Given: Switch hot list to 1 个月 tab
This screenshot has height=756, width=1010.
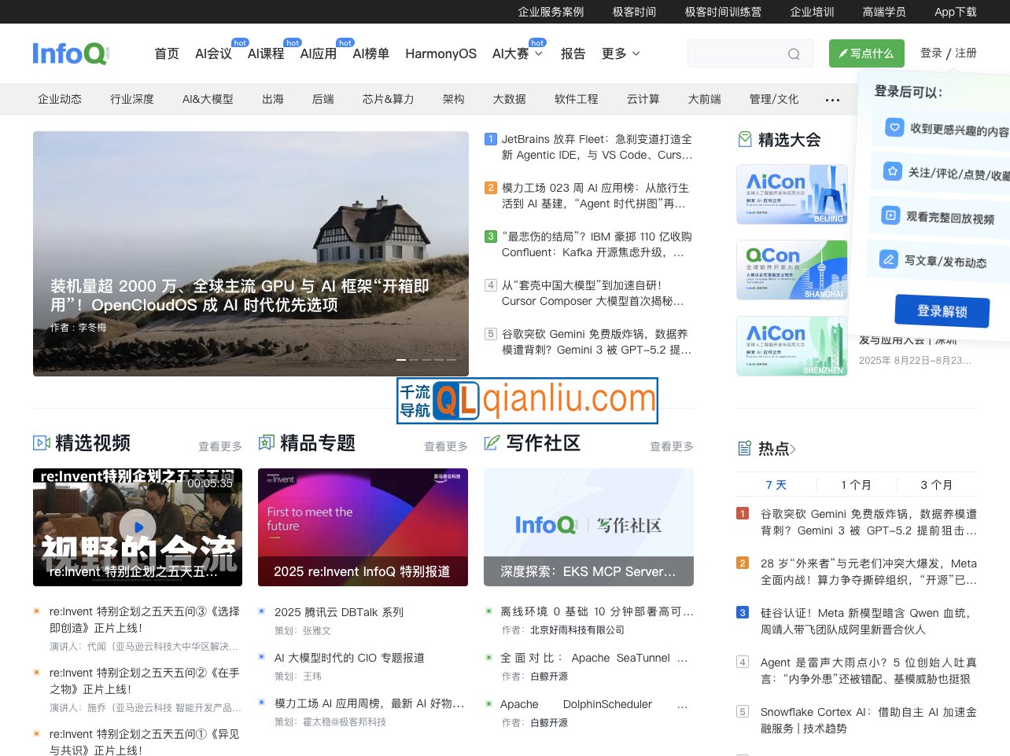Looking at the screenshot, I should [856, 485].
